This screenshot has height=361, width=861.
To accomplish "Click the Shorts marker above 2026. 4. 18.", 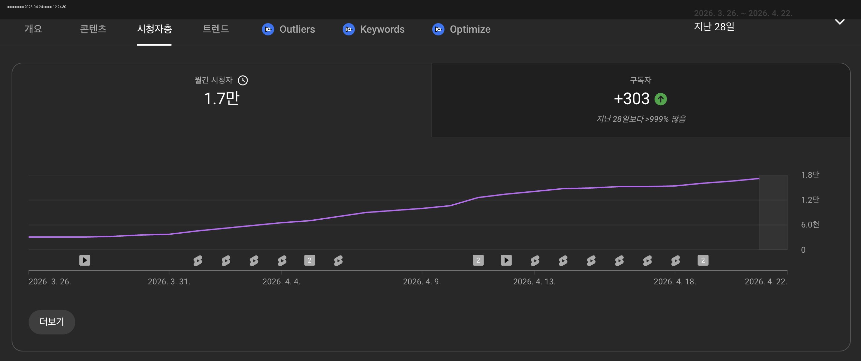I will point(675,261).
